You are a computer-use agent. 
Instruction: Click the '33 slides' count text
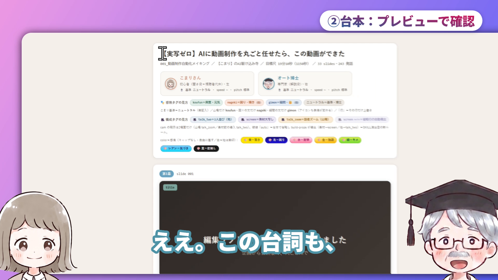coord(326,63)
